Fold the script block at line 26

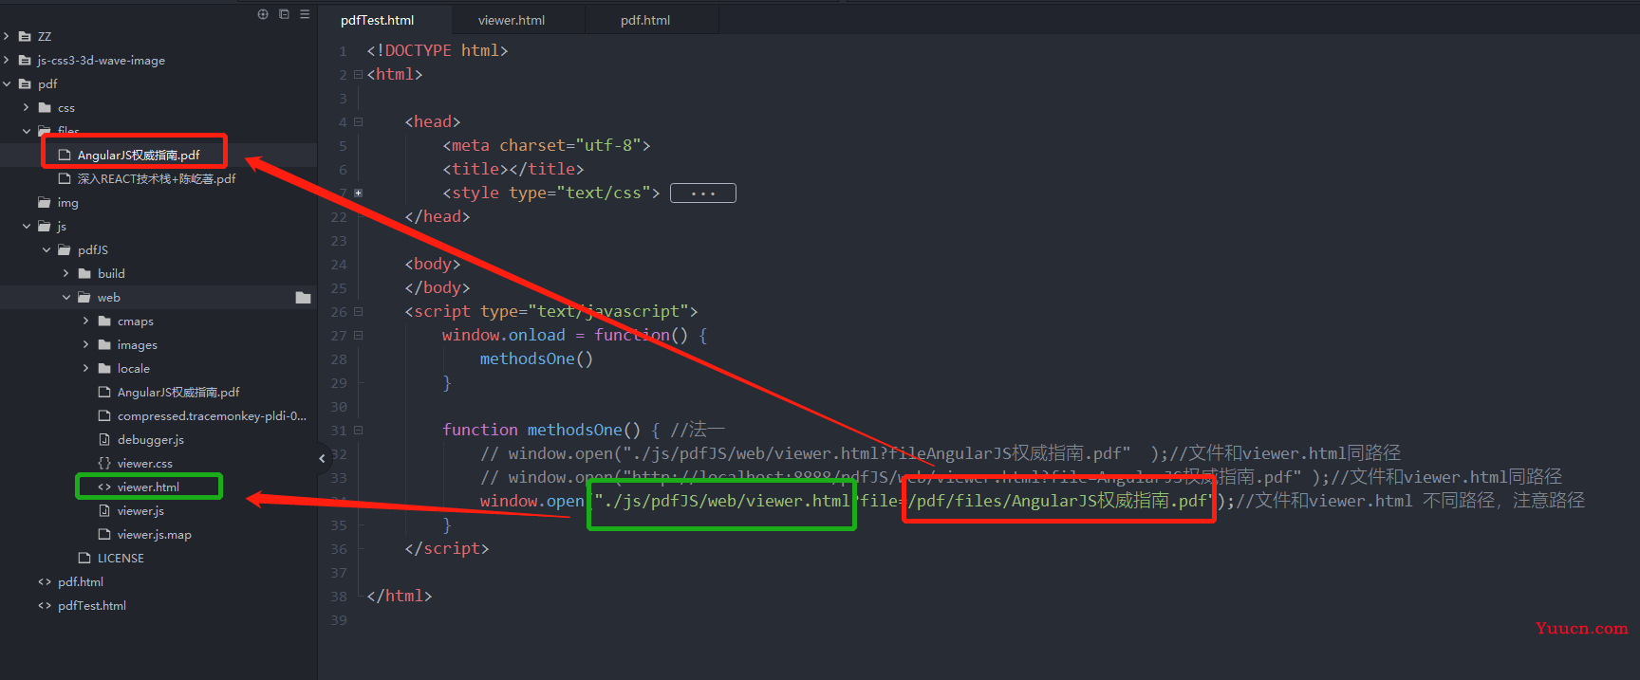358,311
